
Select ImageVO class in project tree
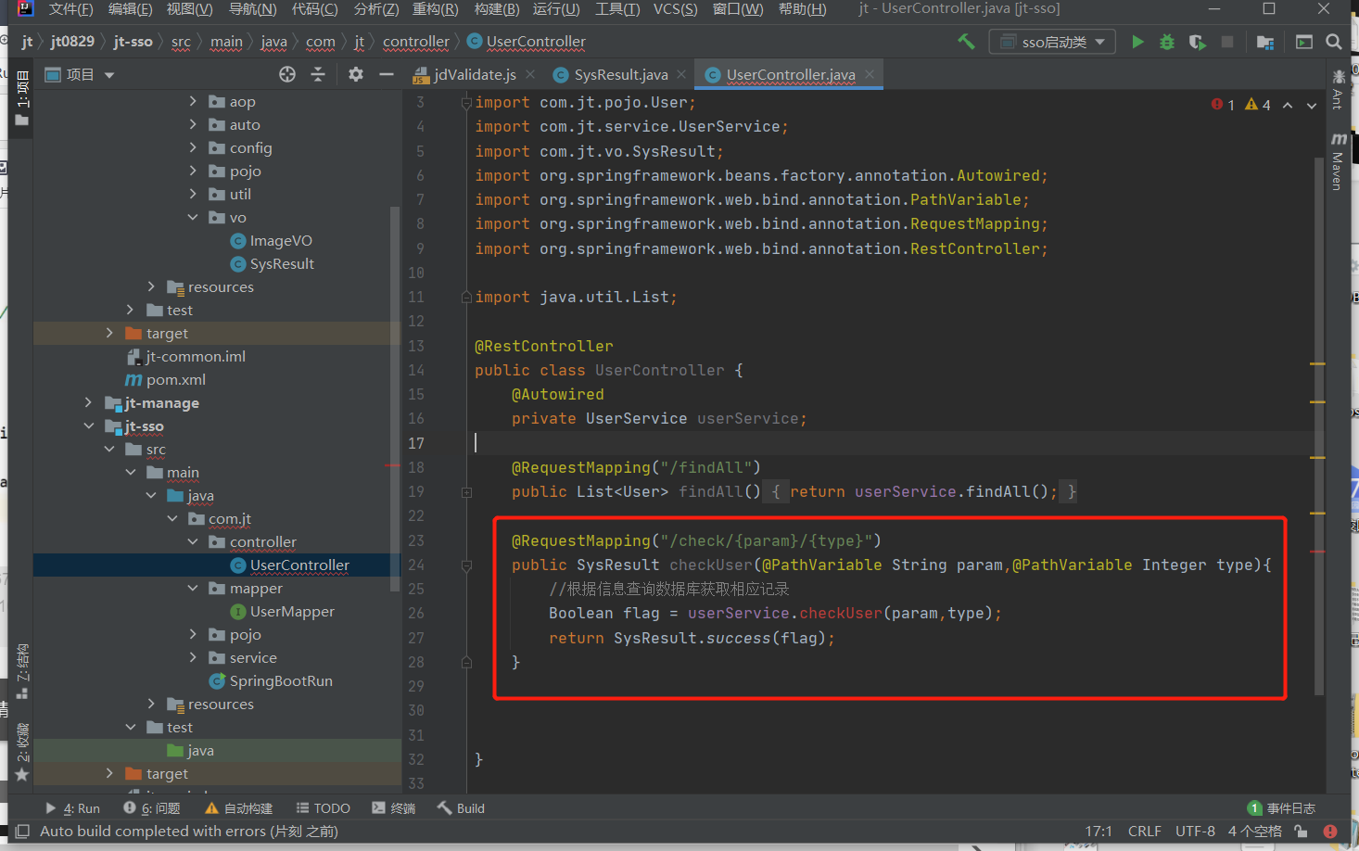(x=281, y=240)
